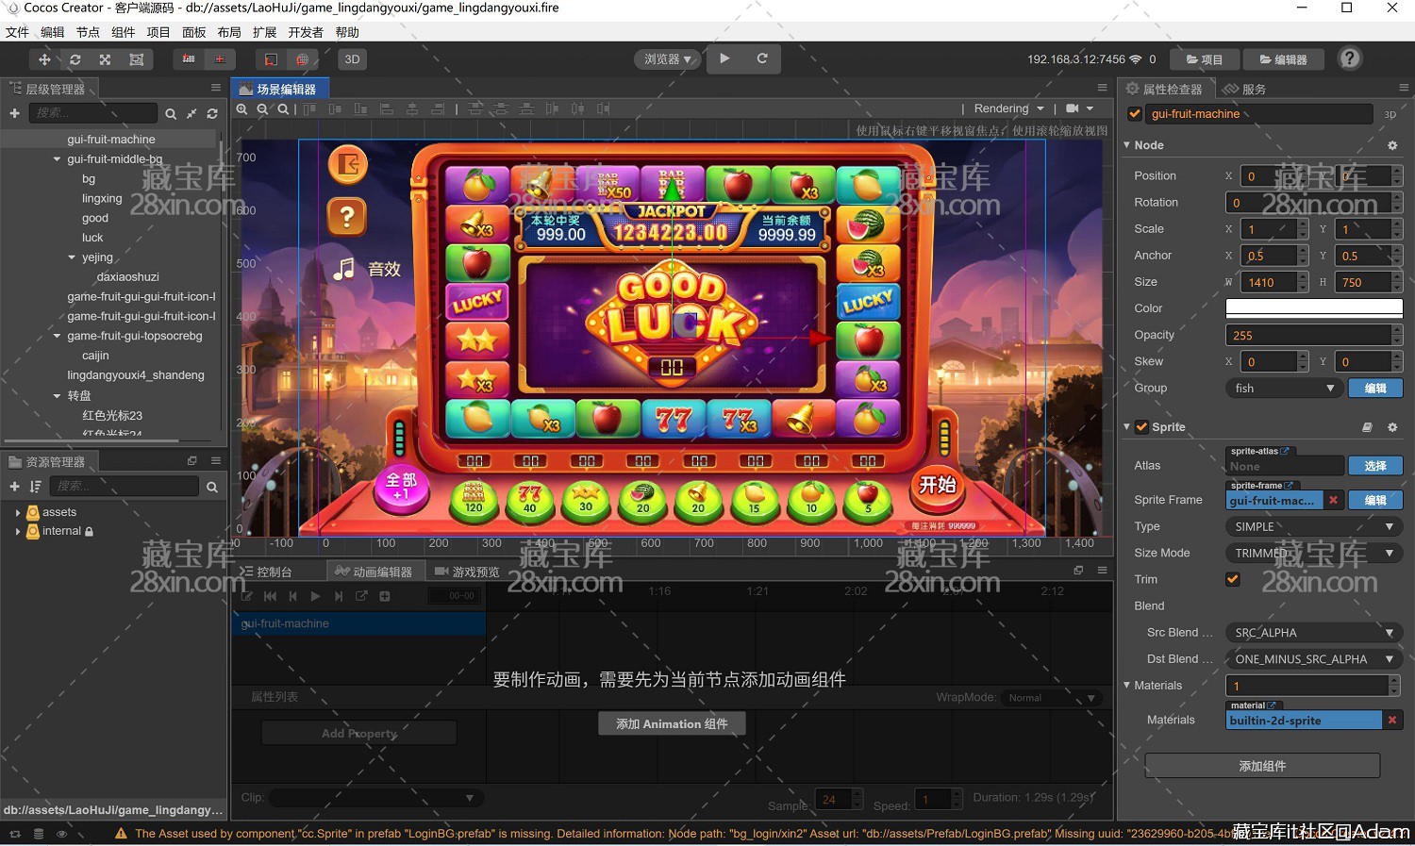Toggle the Trim checkbox
This screenshot has height=846, width=1415.
(1233, 579)
